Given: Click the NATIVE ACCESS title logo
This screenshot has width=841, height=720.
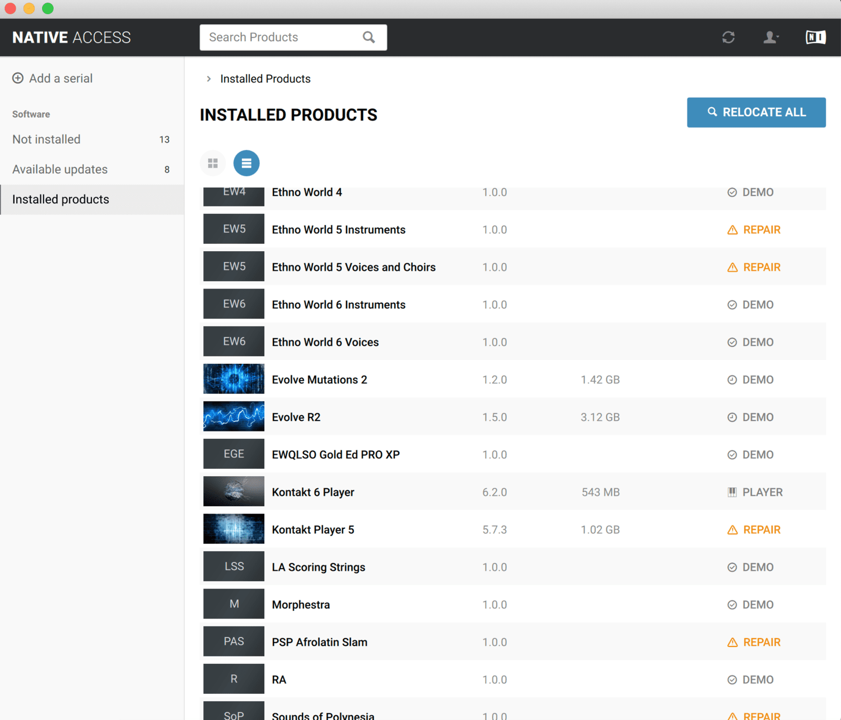Looking at the screenshot, I should click(x=71, y=37).
